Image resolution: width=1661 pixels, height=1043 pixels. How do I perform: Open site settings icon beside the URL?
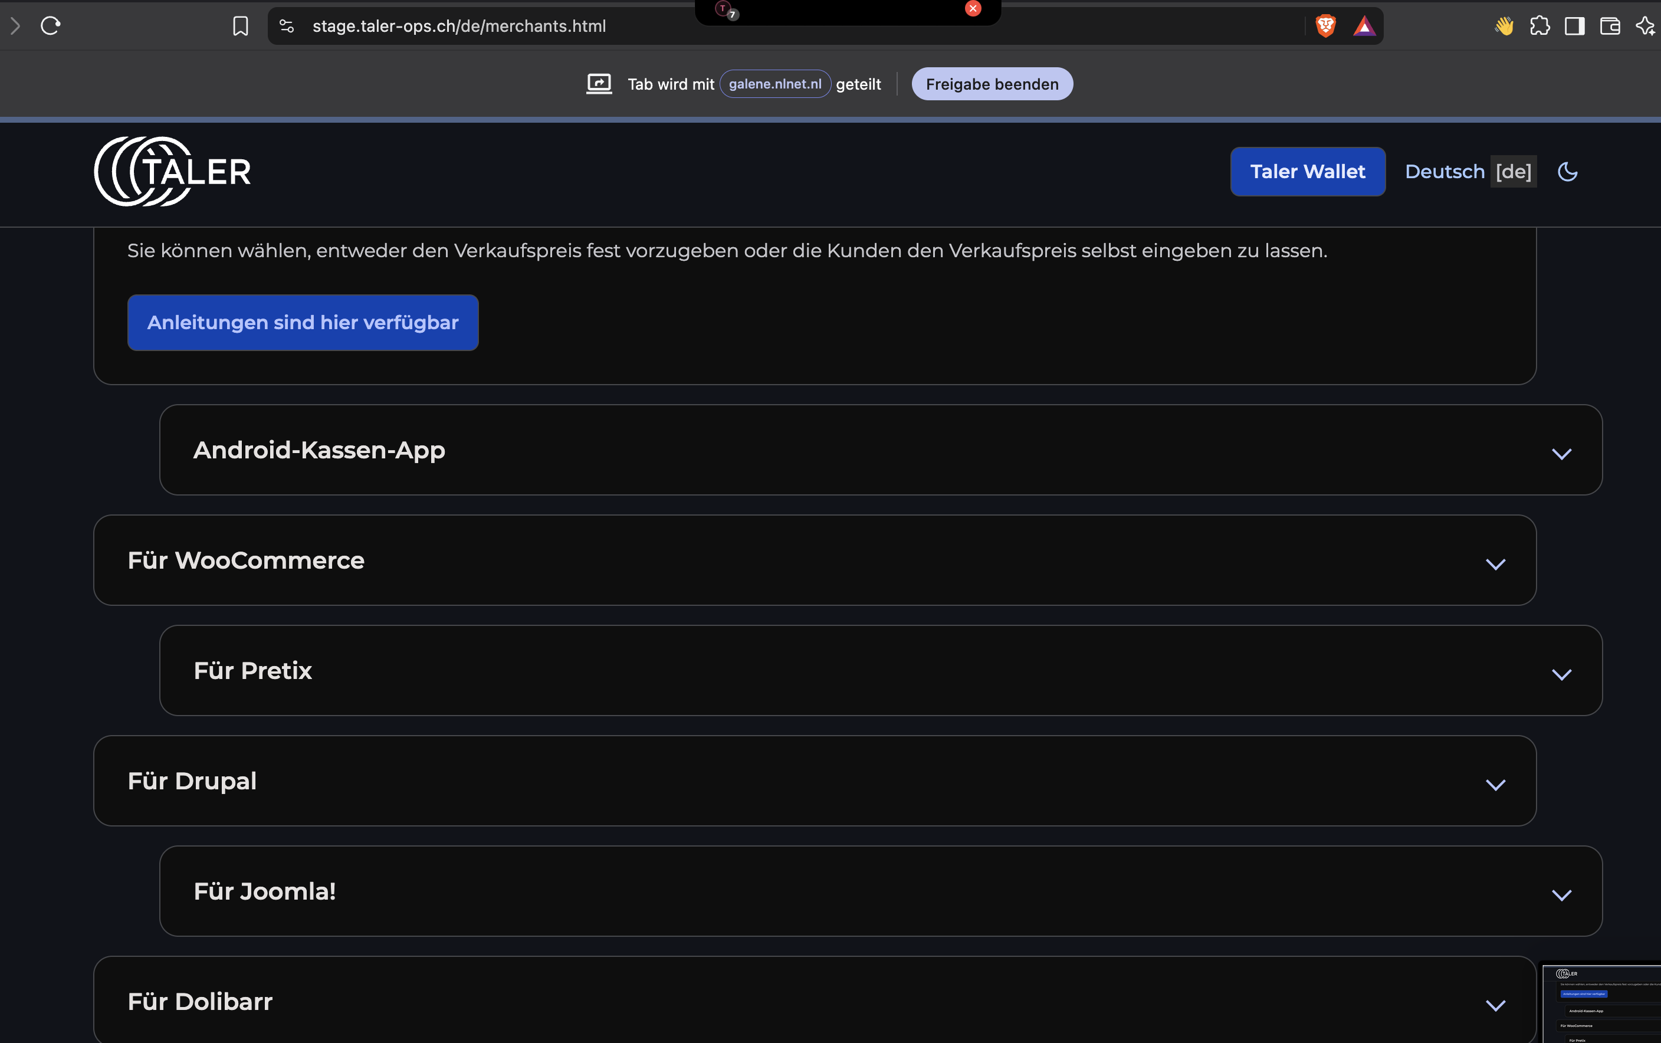(286, 26)
